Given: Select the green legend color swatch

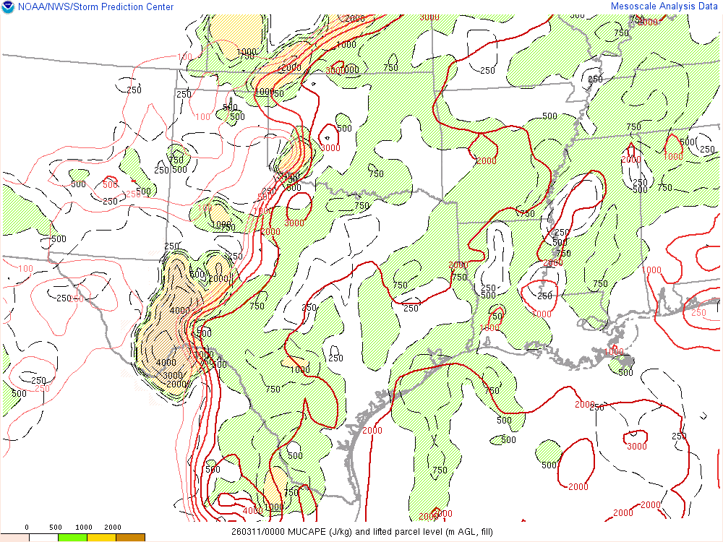Looking at the screenshot, I should (72, 538).
